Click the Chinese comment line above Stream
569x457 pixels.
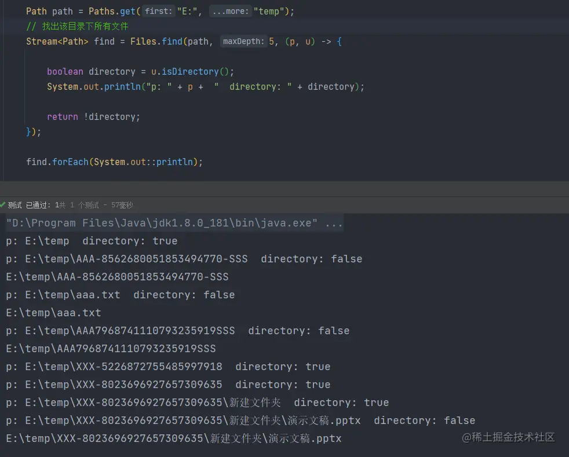pos(77,27)
